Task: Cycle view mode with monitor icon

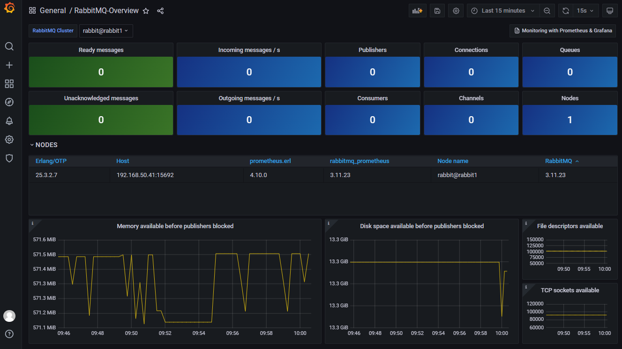Action: click(x=609, y=11)
